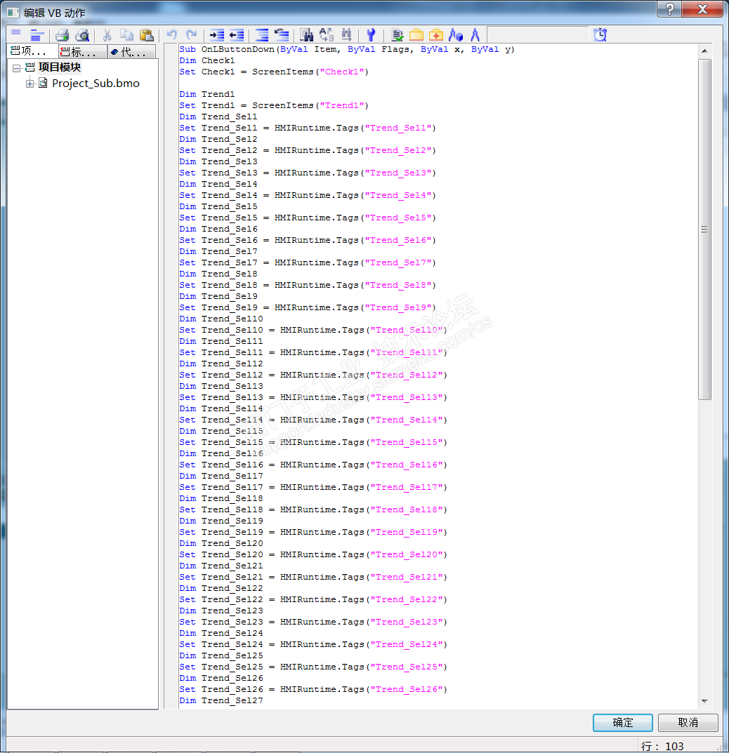Click the line 'Dim Check1'

click(207, 60)
